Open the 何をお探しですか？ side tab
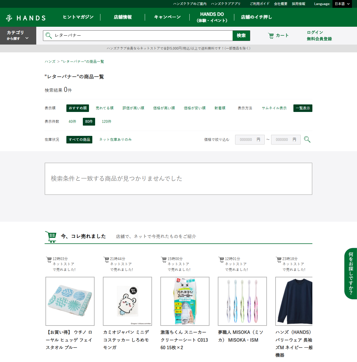 [351, 273]
